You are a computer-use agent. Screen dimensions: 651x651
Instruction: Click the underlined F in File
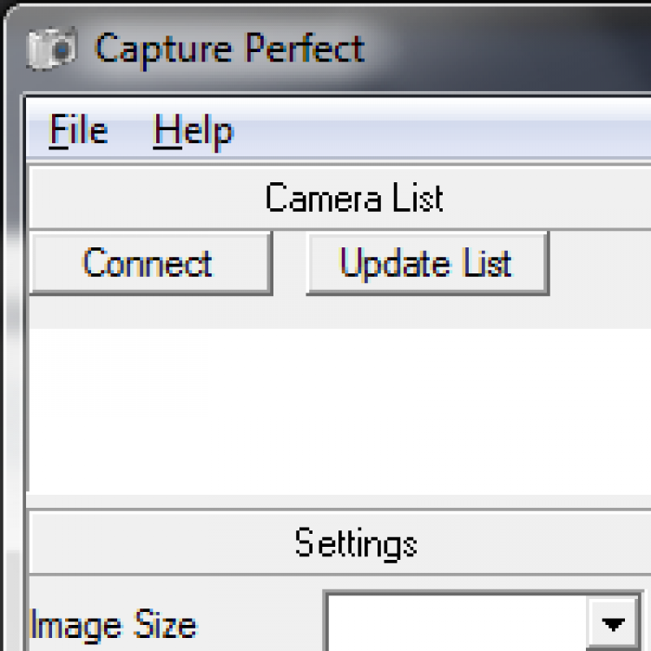pyautogui.click(x=58, y=129)
